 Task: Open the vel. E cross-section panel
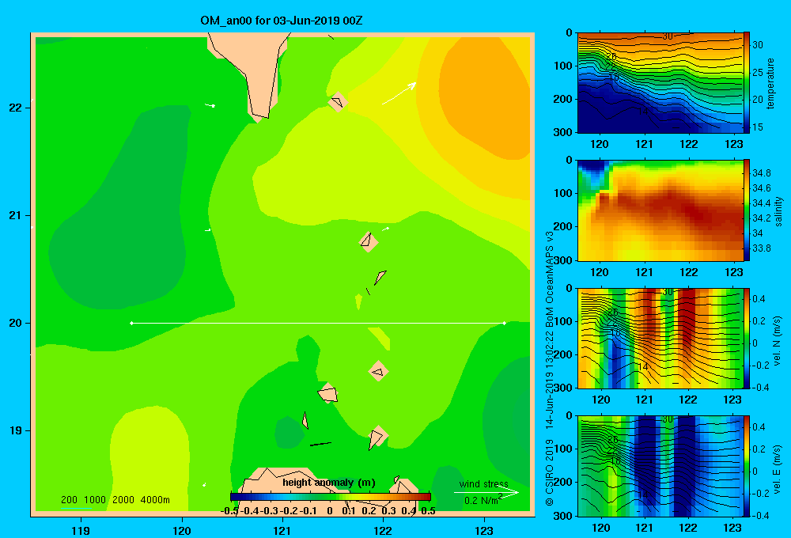point(660,466)
